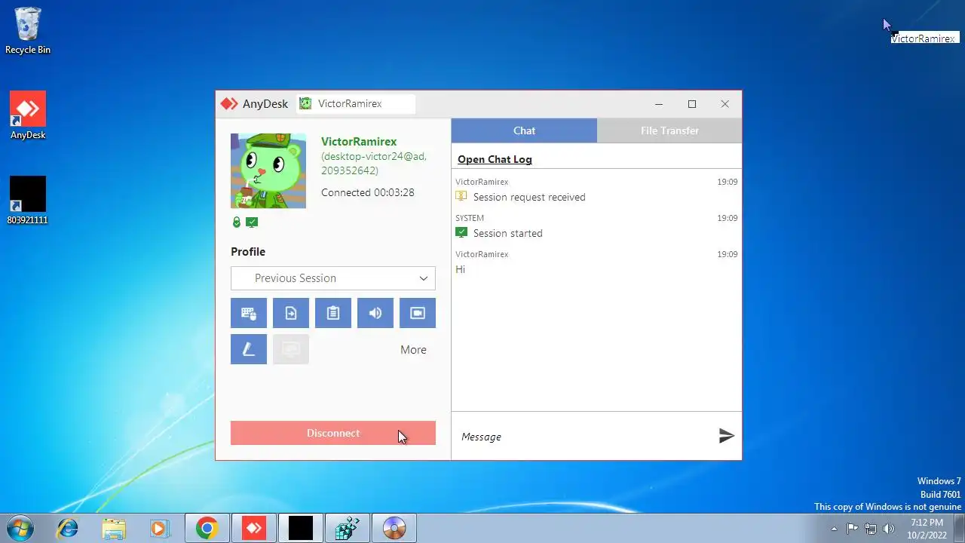Screen dimensions: 965x543
Task: Click the 'Hi' chat message
Action: coord(461,269)
